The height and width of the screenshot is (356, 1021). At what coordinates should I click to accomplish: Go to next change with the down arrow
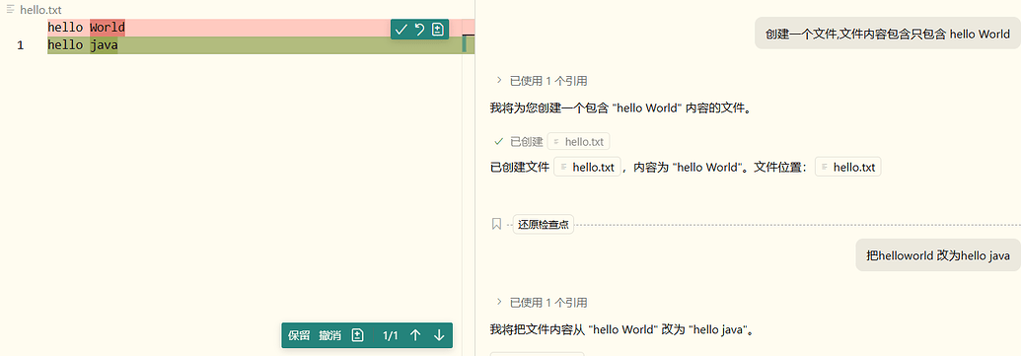coord(439,335)
